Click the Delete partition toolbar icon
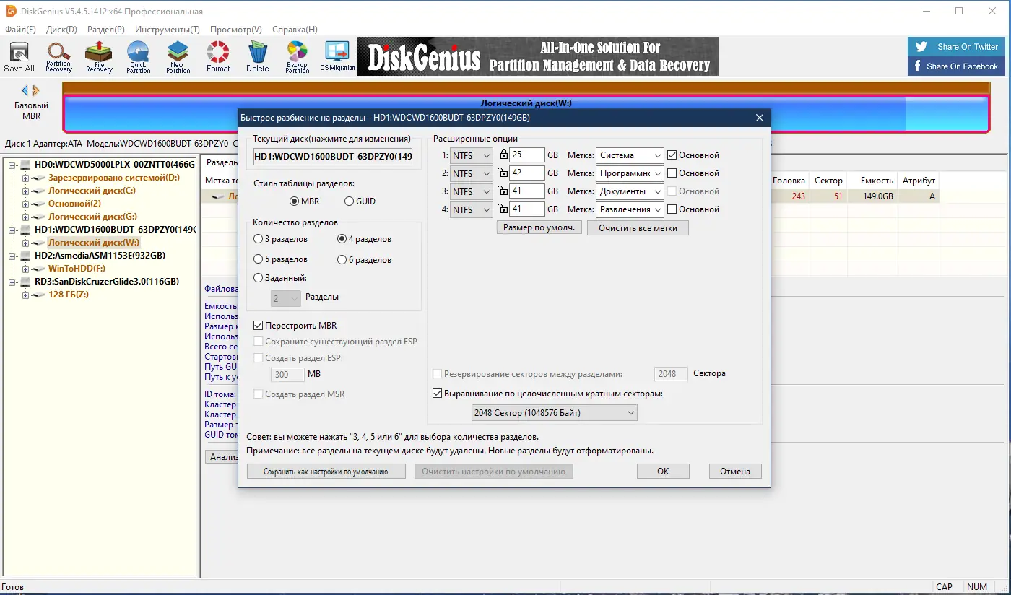The height and width of the screenshot is (595, 1011). tap(257, 57)
